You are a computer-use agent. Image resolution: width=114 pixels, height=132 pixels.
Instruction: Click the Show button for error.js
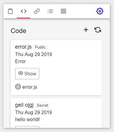point(27,74)
